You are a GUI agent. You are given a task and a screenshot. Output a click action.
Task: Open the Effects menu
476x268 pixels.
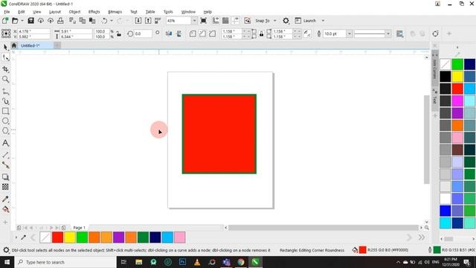click(x=94, y=12)
